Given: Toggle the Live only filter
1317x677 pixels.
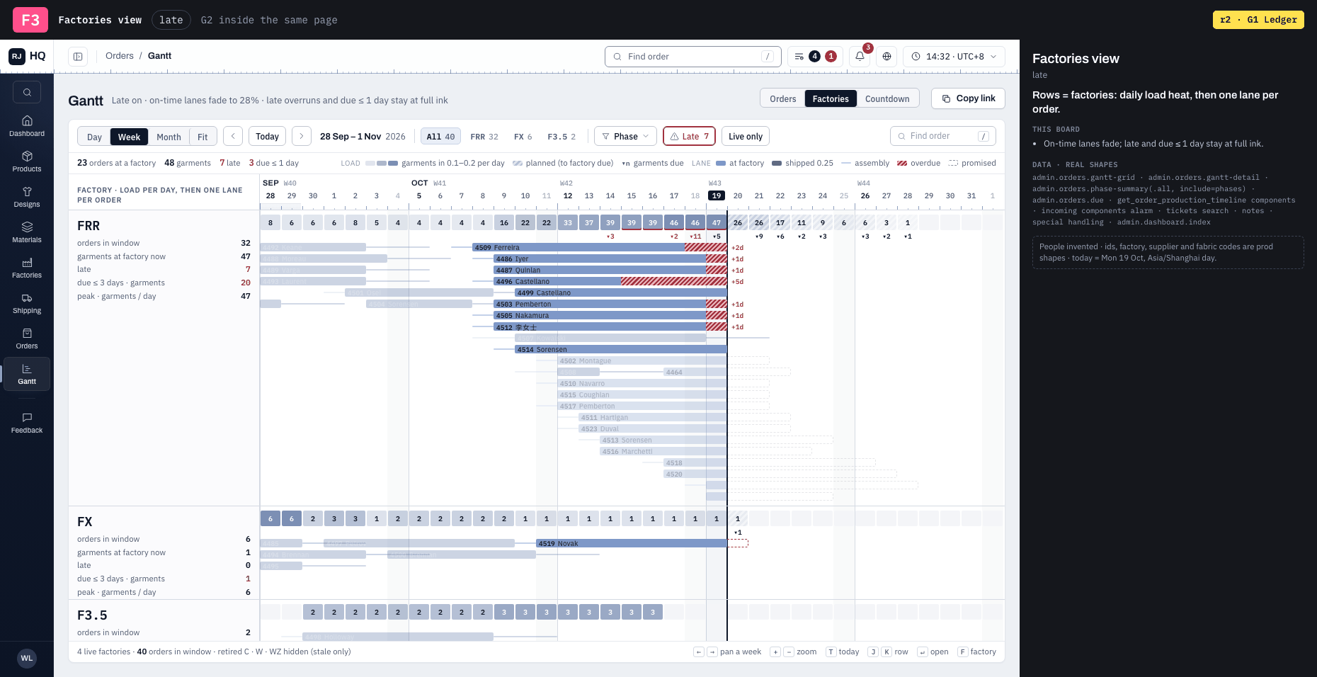Looking at the screenshot, I should [746, 136].
